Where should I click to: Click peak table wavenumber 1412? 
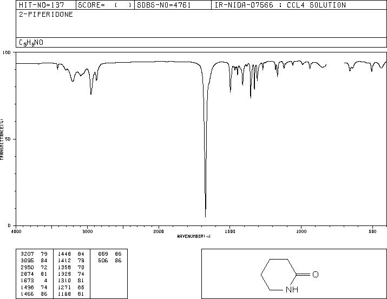(64, 261)
